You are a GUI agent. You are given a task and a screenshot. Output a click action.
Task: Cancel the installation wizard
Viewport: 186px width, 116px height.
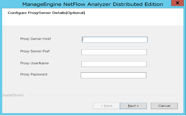pos(164,106)
